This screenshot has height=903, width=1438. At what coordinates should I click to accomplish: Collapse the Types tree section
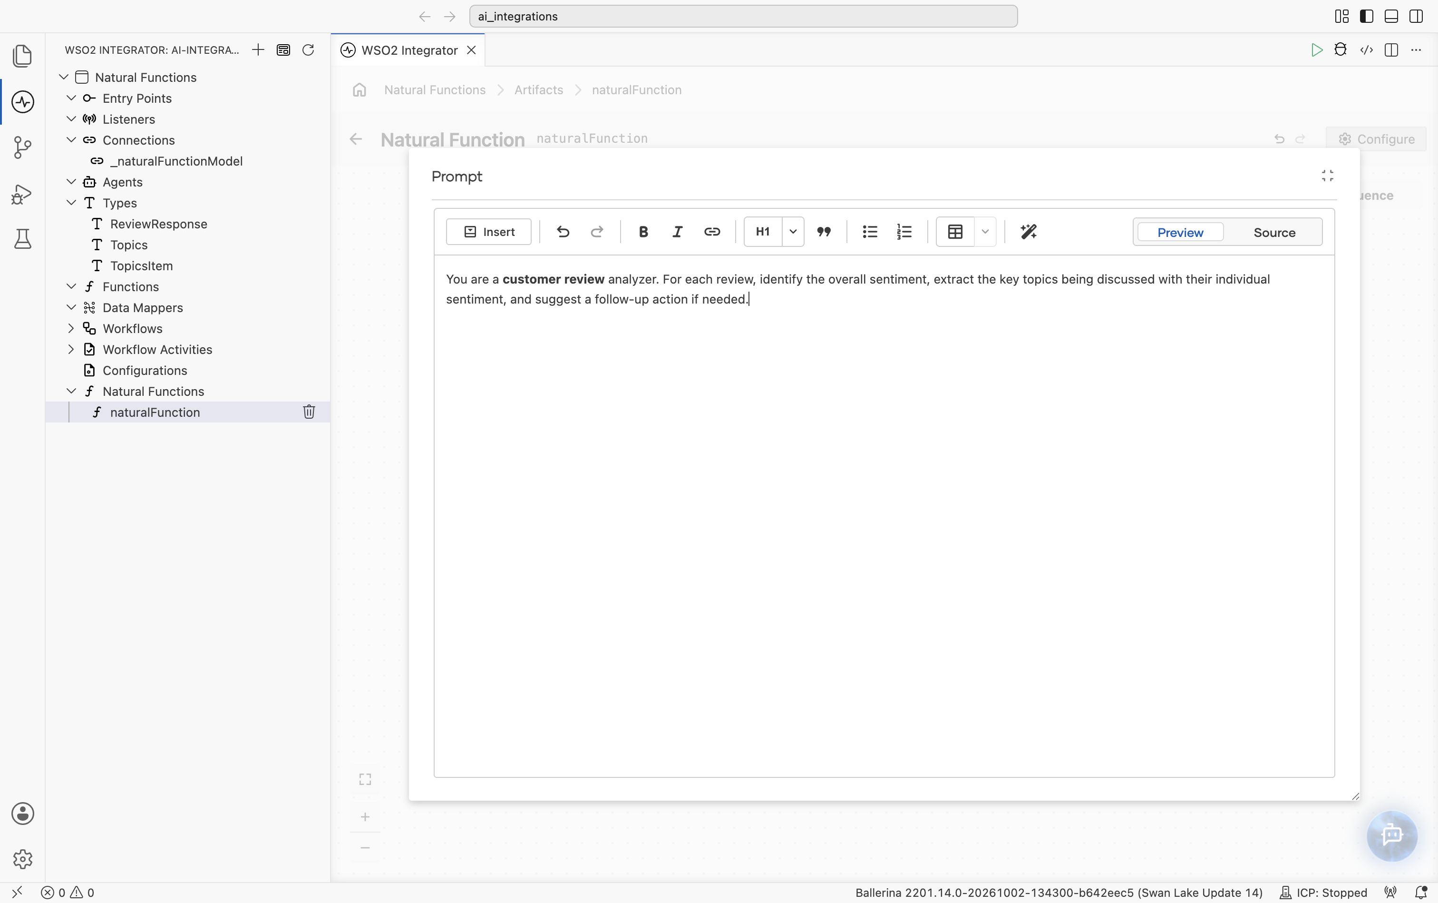pos(71,203)
